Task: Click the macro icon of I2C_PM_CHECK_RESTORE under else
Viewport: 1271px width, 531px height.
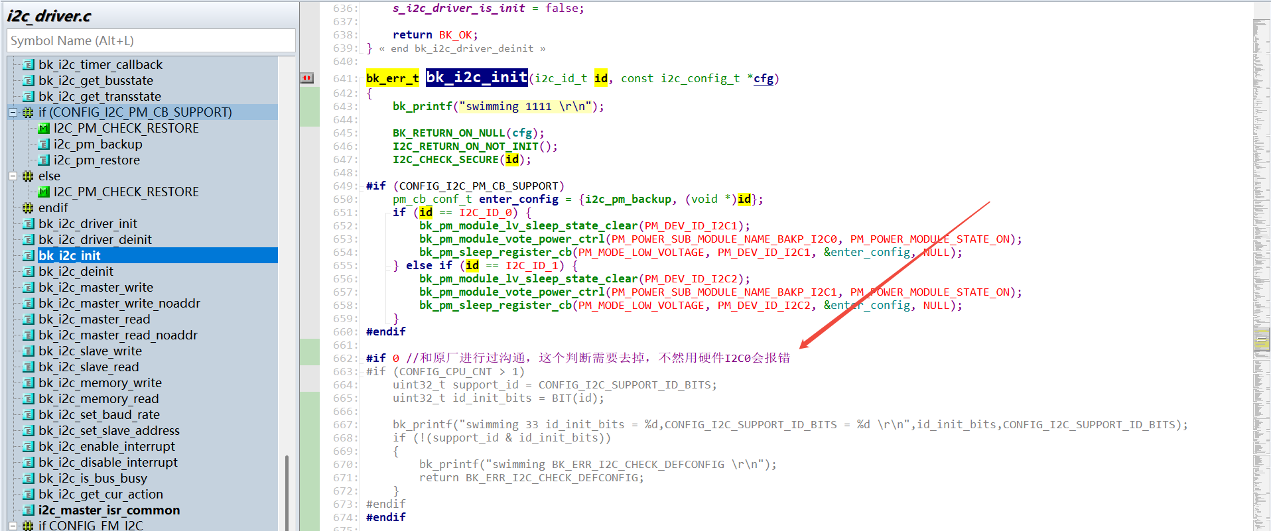Action: (44, 192)
